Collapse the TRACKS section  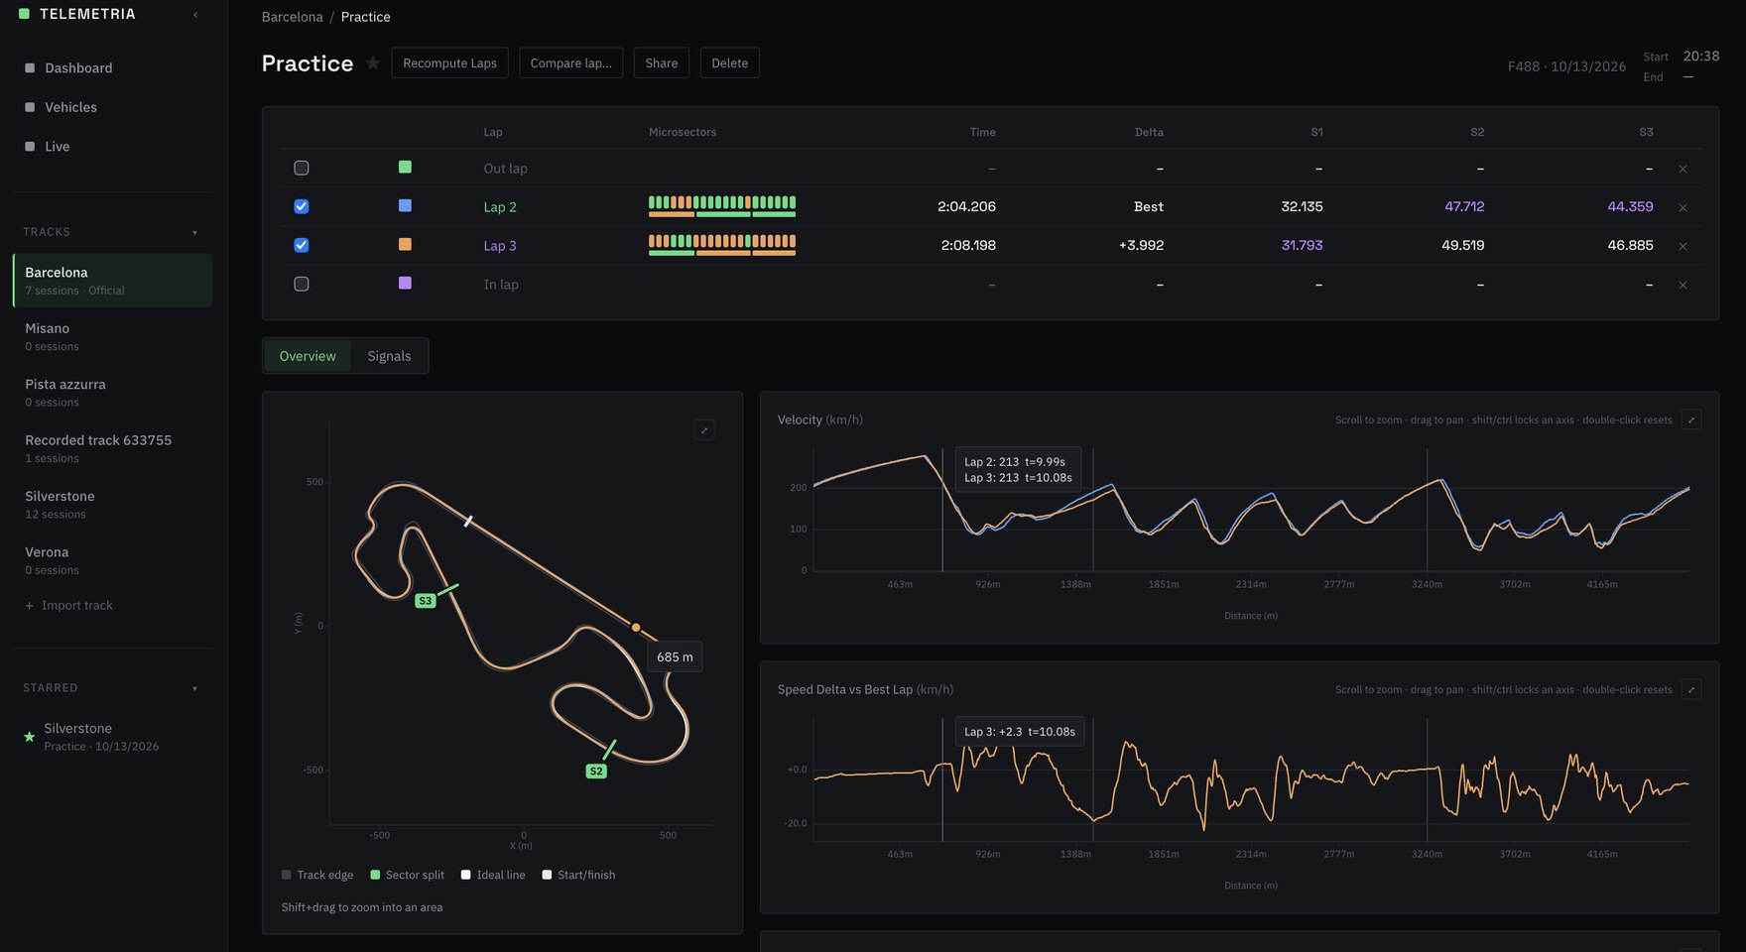(x=194, y=233)
